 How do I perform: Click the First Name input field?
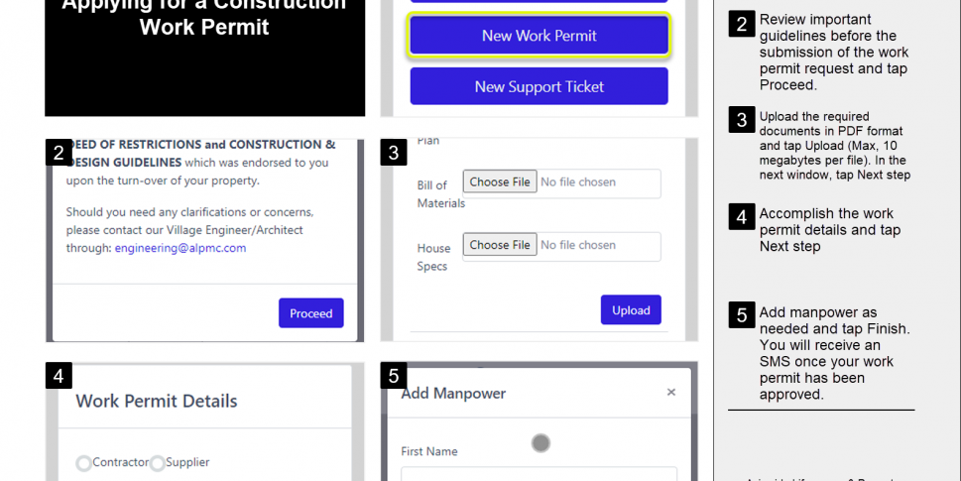click(x=539, y=474)
